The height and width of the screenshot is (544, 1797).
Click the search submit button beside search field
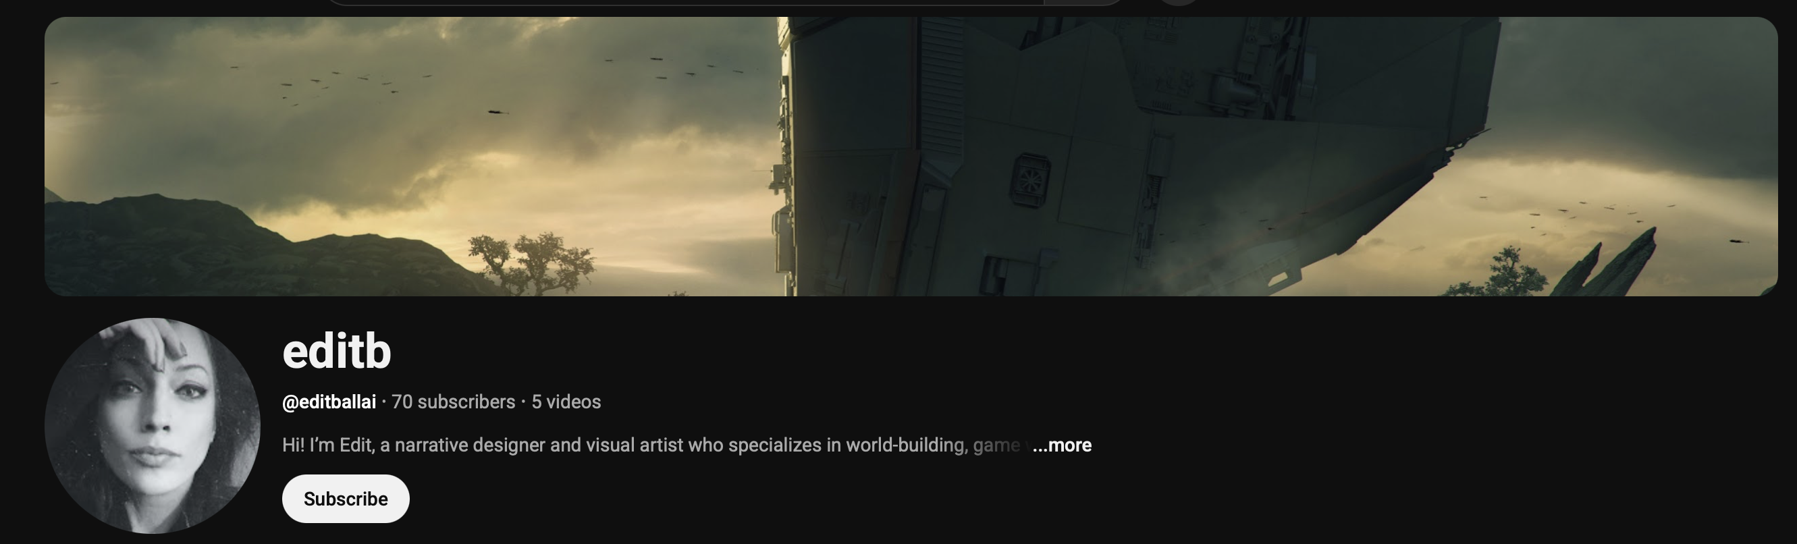coord(1084,2)
